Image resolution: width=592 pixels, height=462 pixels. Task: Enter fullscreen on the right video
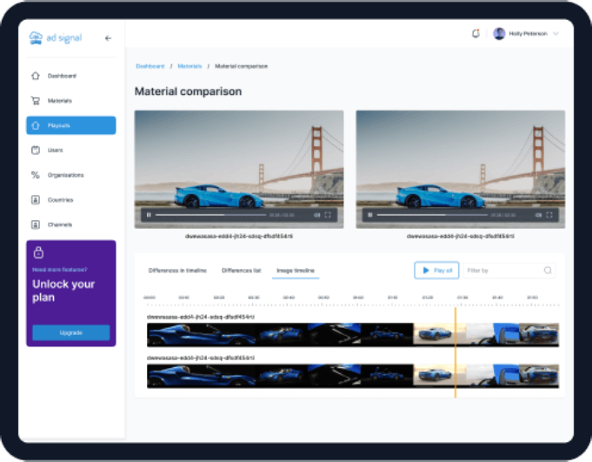[549, 214]
